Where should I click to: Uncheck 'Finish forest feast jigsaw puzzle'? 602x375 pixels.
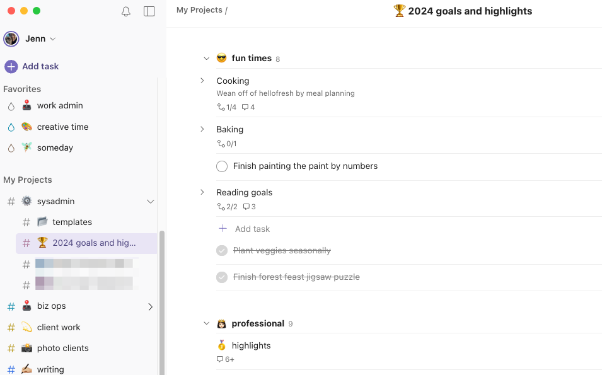point(222,277)
